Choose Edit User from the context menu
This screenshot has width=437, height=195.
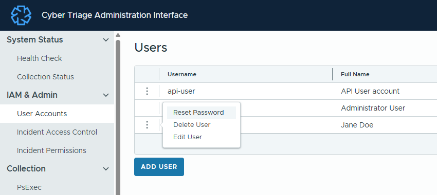tap(188, 137)
